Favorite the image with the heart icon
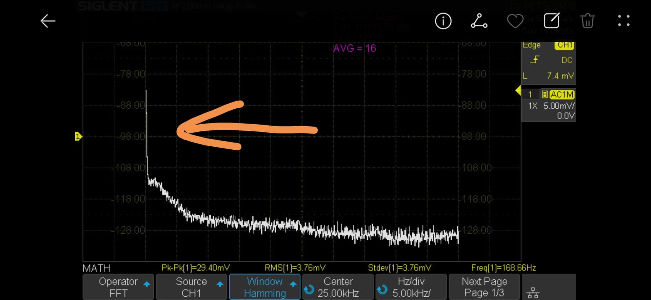 tap(515, 21)
